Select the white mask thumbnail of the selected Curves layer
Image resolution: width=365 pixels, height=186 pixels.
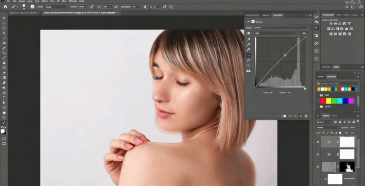click(x=347, y=142)
